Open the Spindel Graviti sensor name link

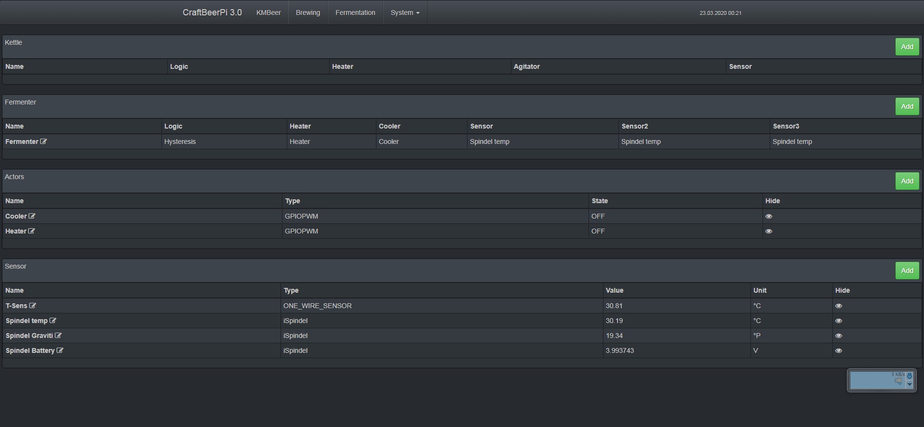pyautogui.click(x=29, y=336)
